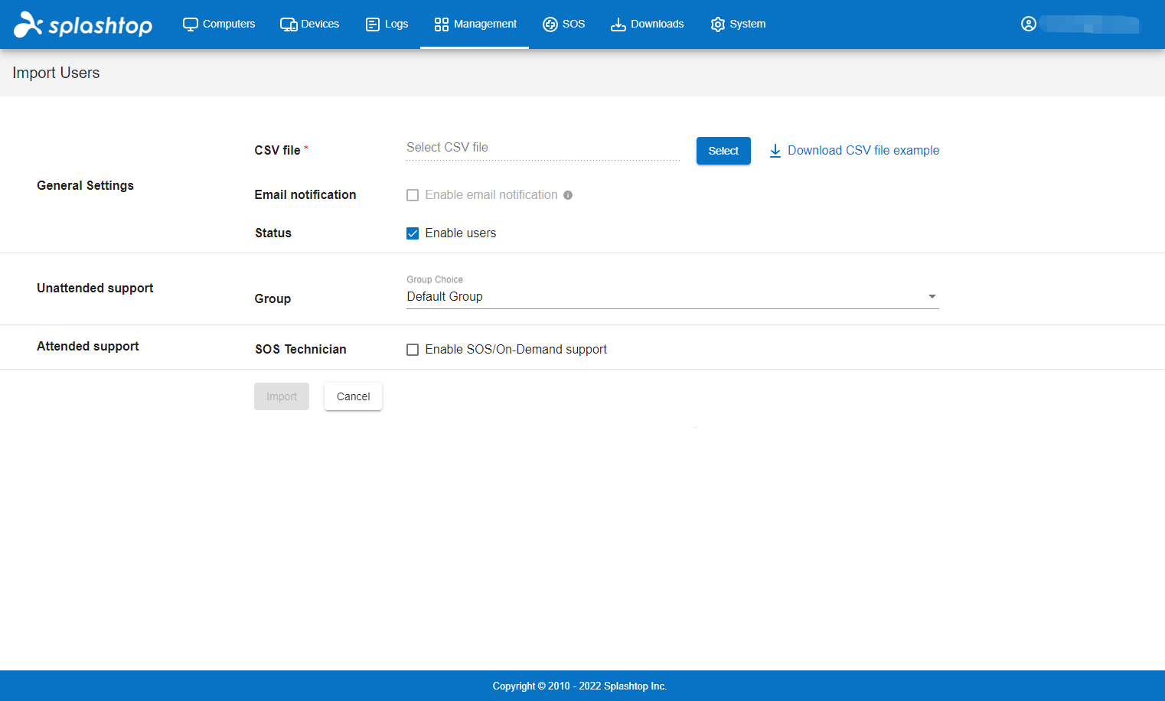Click the Select CSV file input field
This screenshot has width=1165, height=701.
(542, 148)
